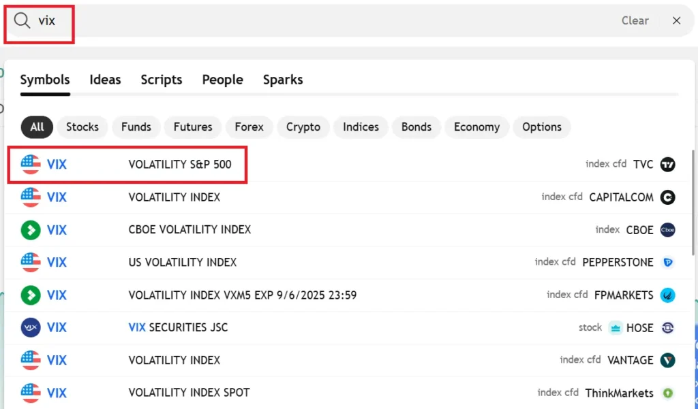Click the green icon beside VOLATILITY INDEX VXM5
Viewport: 698px width, 409px height.
pos(31,295)
